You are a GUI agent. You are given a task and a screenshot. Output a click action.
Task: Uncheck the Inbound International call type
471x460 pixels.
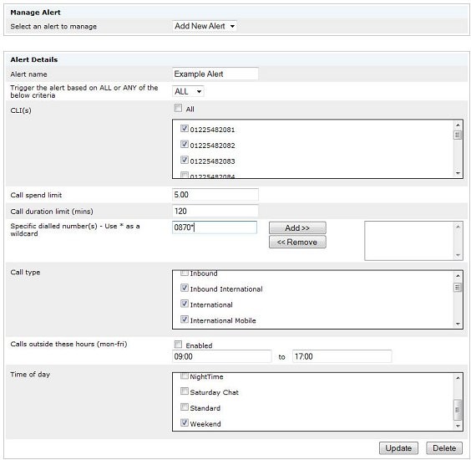[x=185, y=288]
